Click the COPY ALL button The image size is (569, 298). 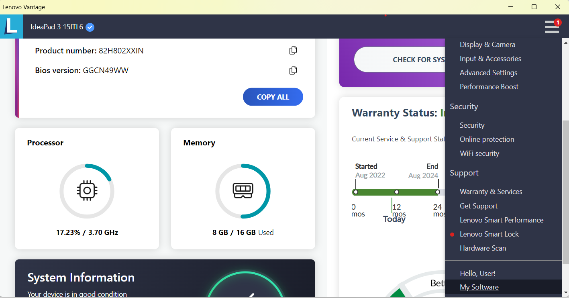273,97
